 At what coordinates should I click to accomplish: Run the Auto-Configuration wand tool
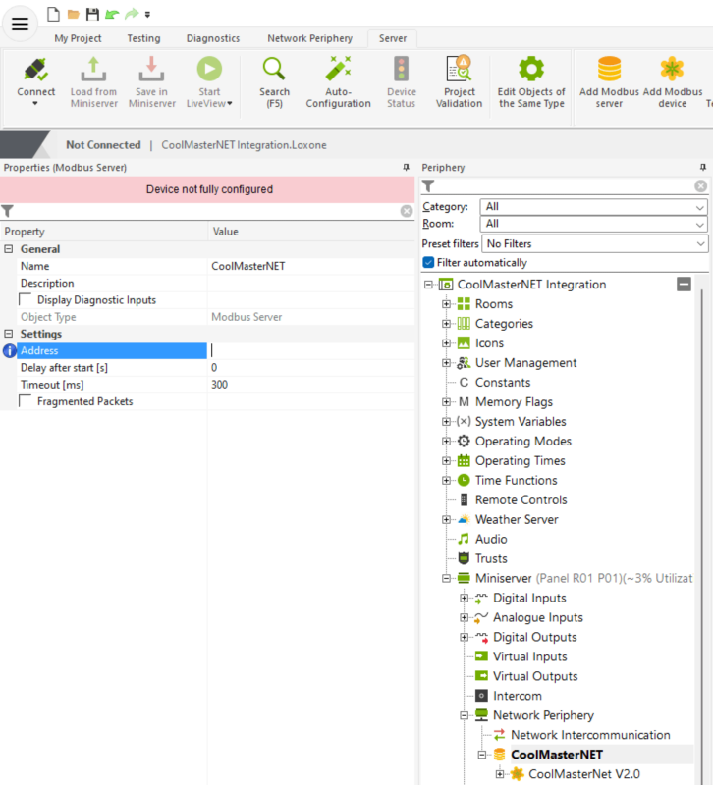pyautogui.click(x=338, y=71)
